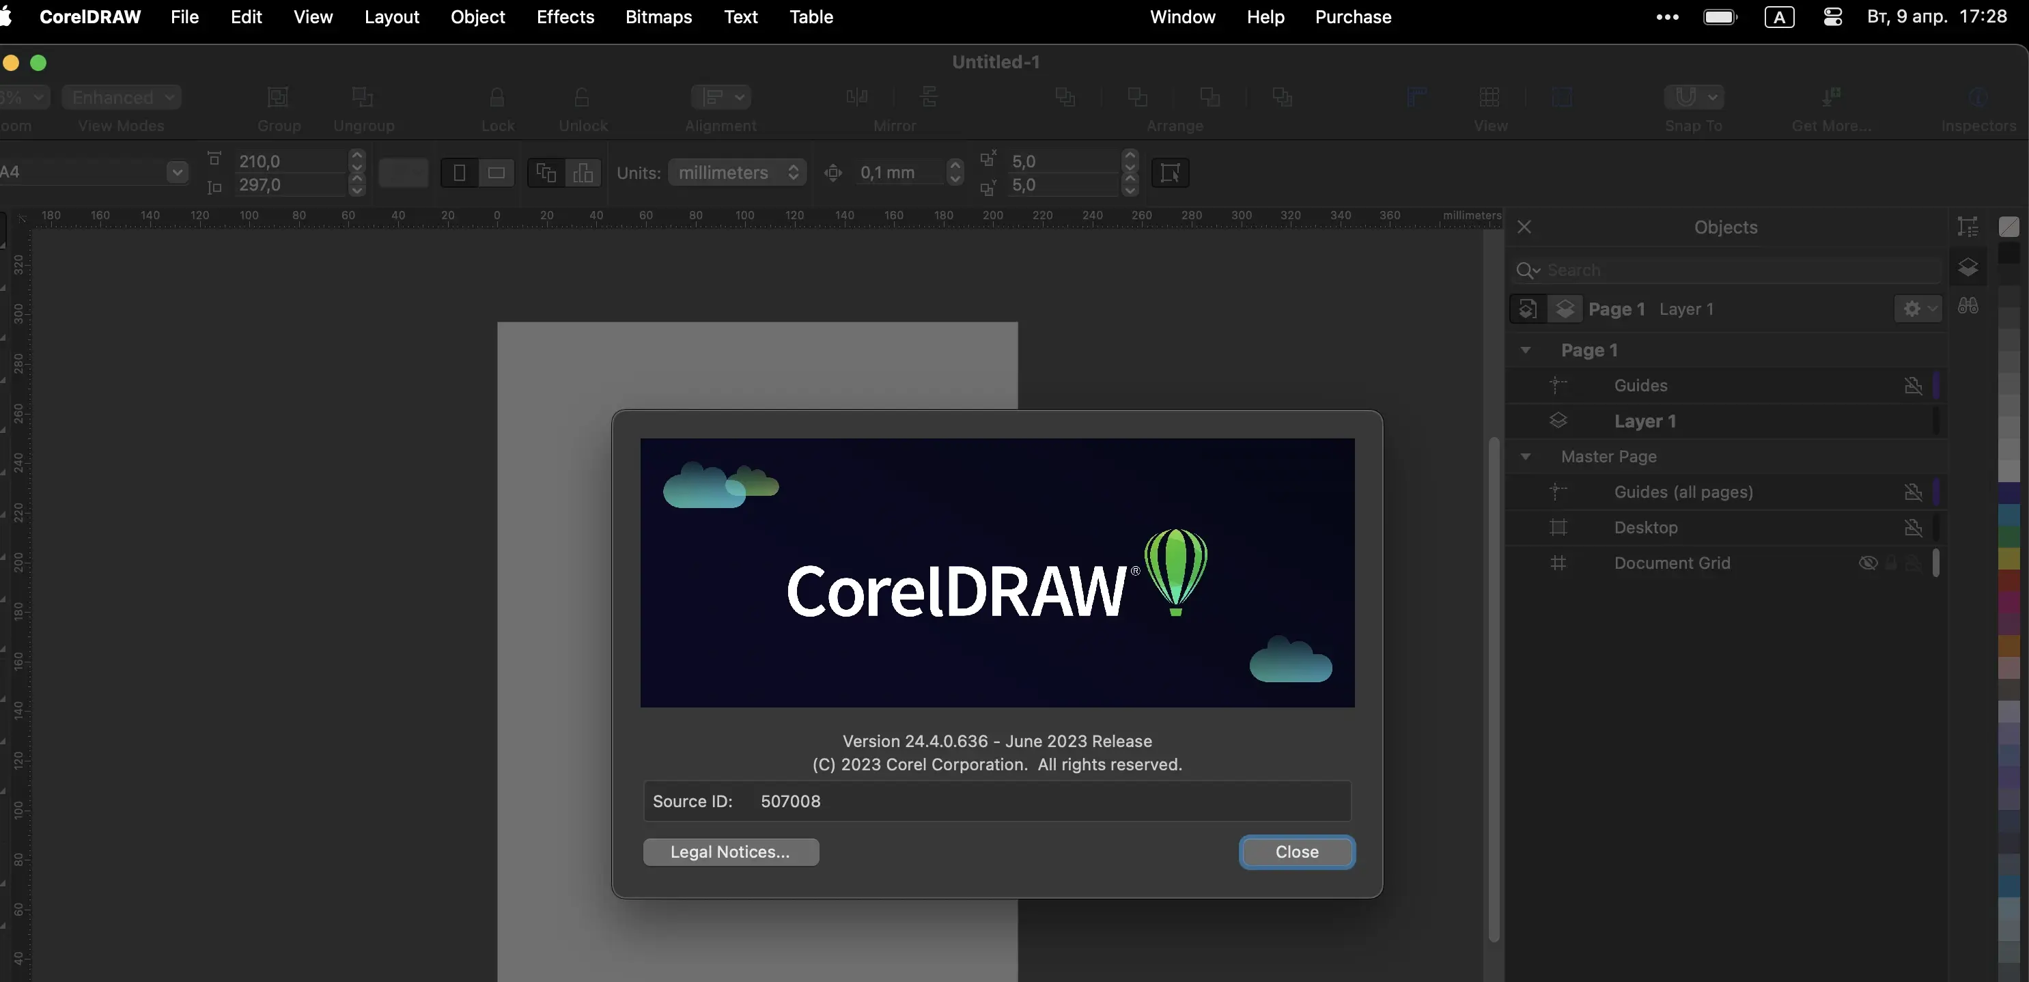Click the Source ID 507008 field
The width and height of the screenshot is (2029, 982).
click(997, 801)
